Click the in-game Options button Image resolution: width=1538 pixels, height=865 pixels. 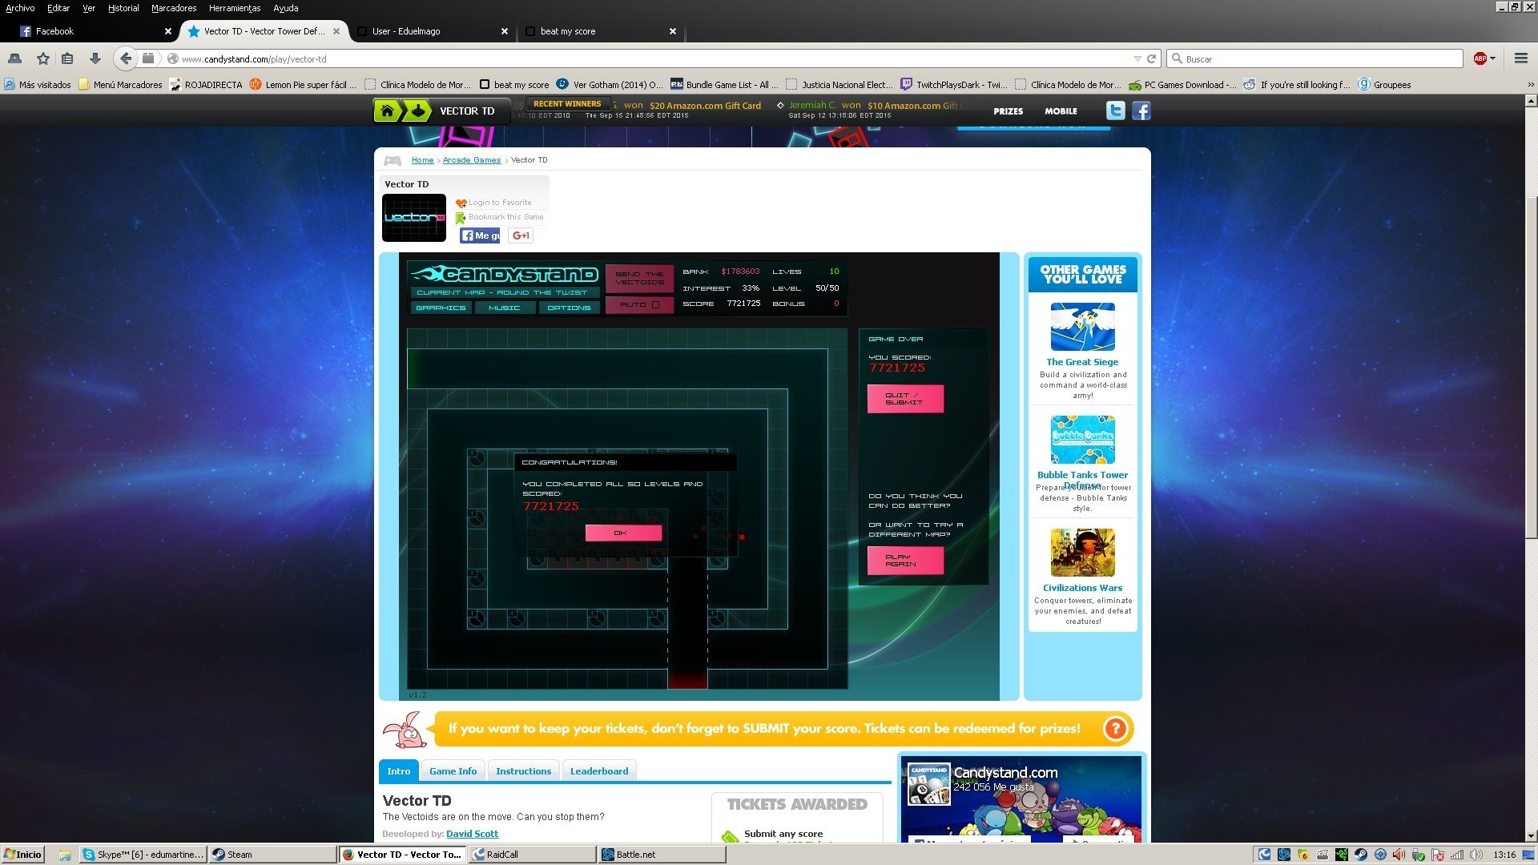click(x=569, y=308)
